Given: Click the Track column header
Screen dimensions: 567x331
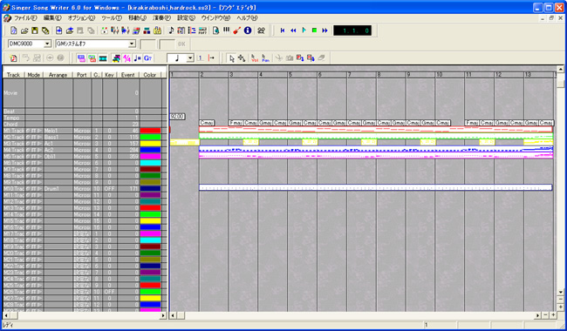Looking at the screenshot, I should point(13,75).
